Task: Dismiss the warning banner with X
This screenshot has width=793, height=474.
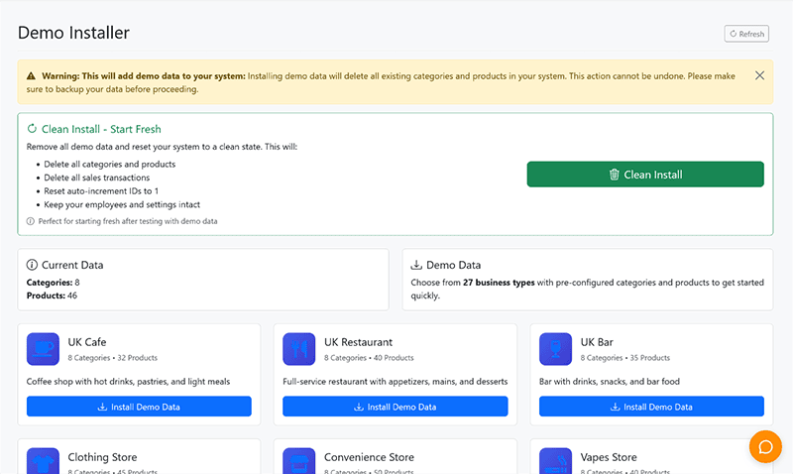Action: (x=759, y=75)
